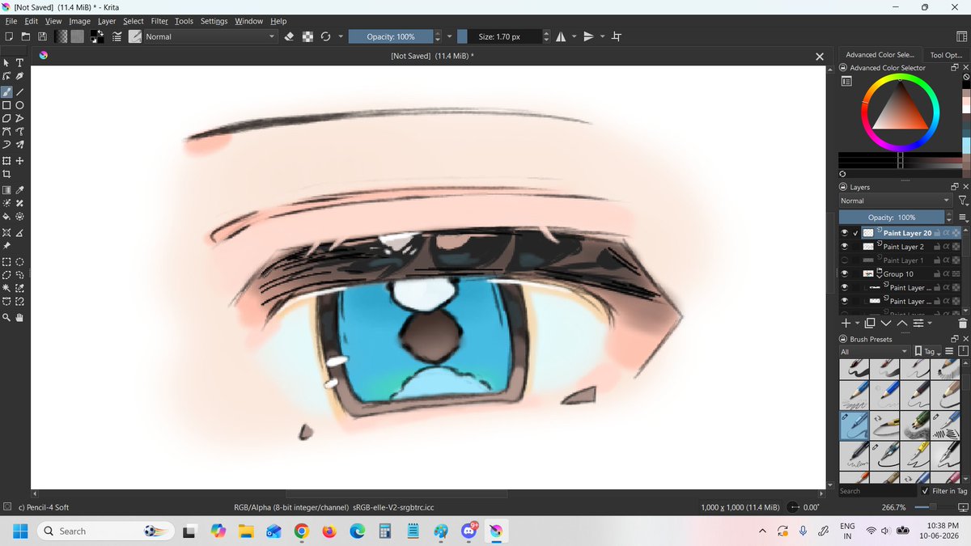
Task: Select the Pan hand tool
Action: pos(19,318)
